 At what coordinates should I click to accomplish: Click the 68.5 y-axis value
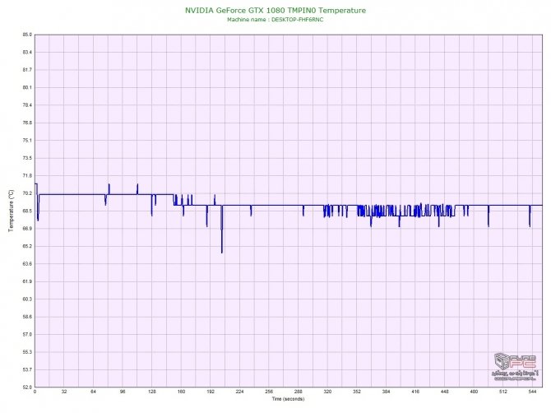pyautogui.click(x=27, y=211)
